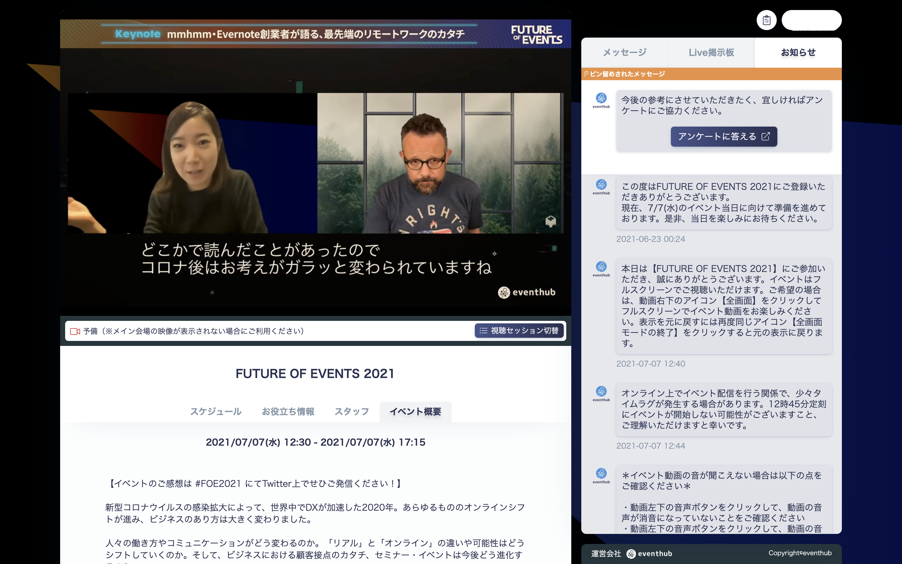Viewport: 902px width, 564px height.
Task: Click the 予備 backup stream bar
Action: pos(261,331)
